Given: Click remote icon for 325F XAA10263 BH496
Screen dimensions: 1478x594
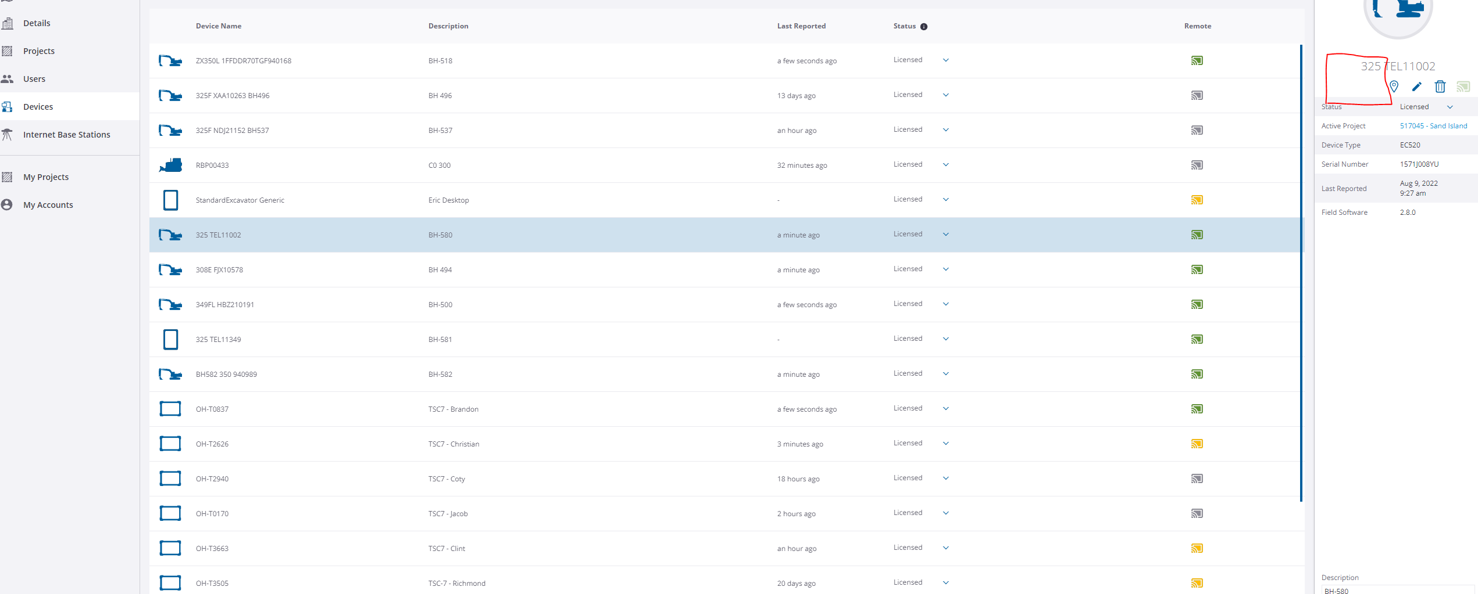Looking at the screenshot, I should pyautogui.click(x=1197, y=95).
